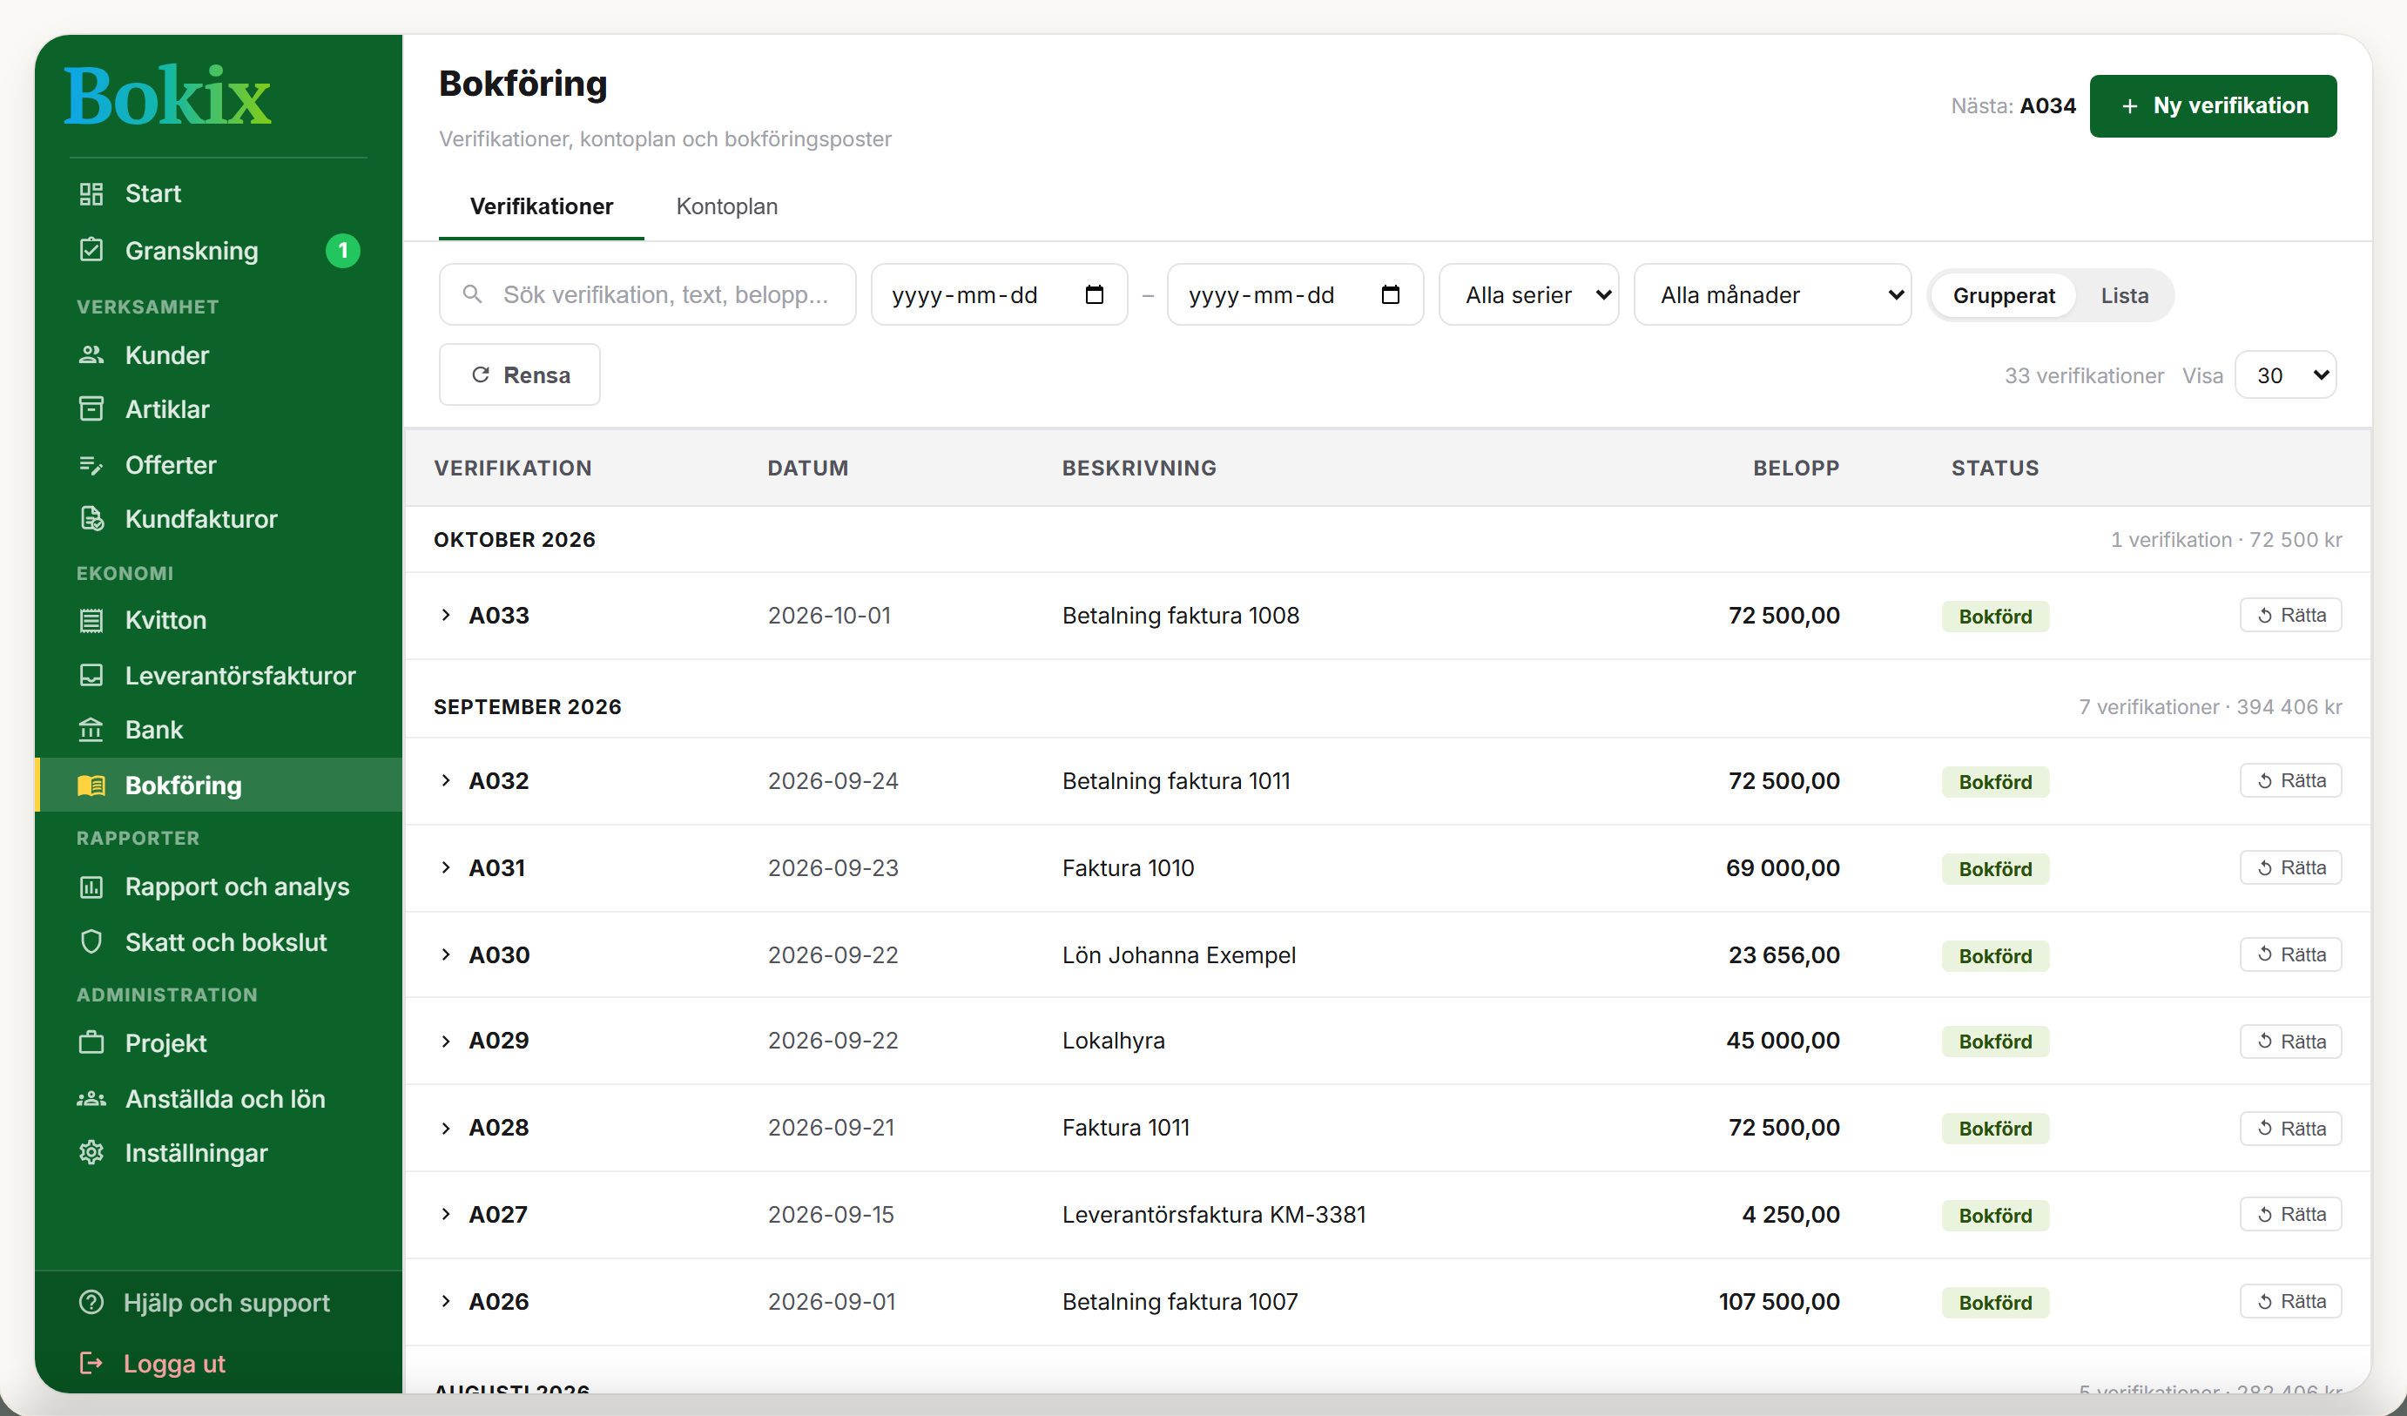Screen dimensions: 2407x1416
Task: Click Rätta for verification A026
Action: click(2290, 1301)
